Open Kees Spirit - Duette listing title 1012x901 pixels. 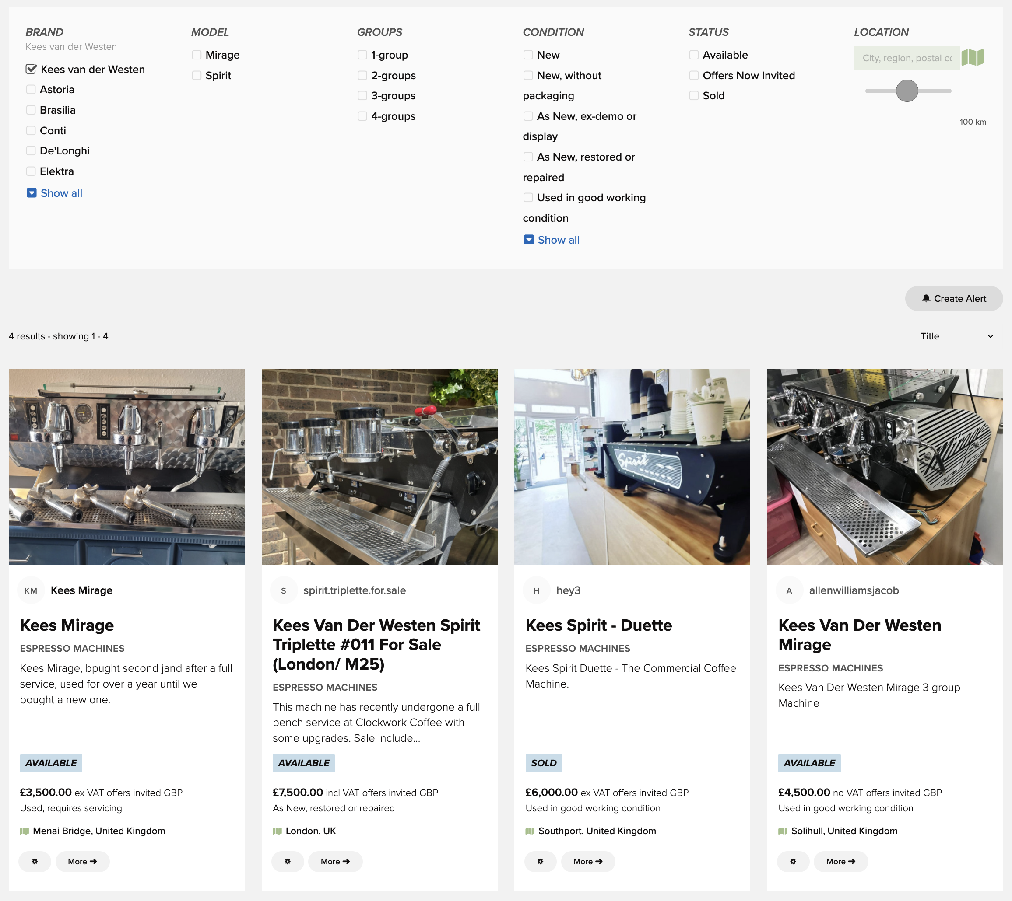[599, 625]
